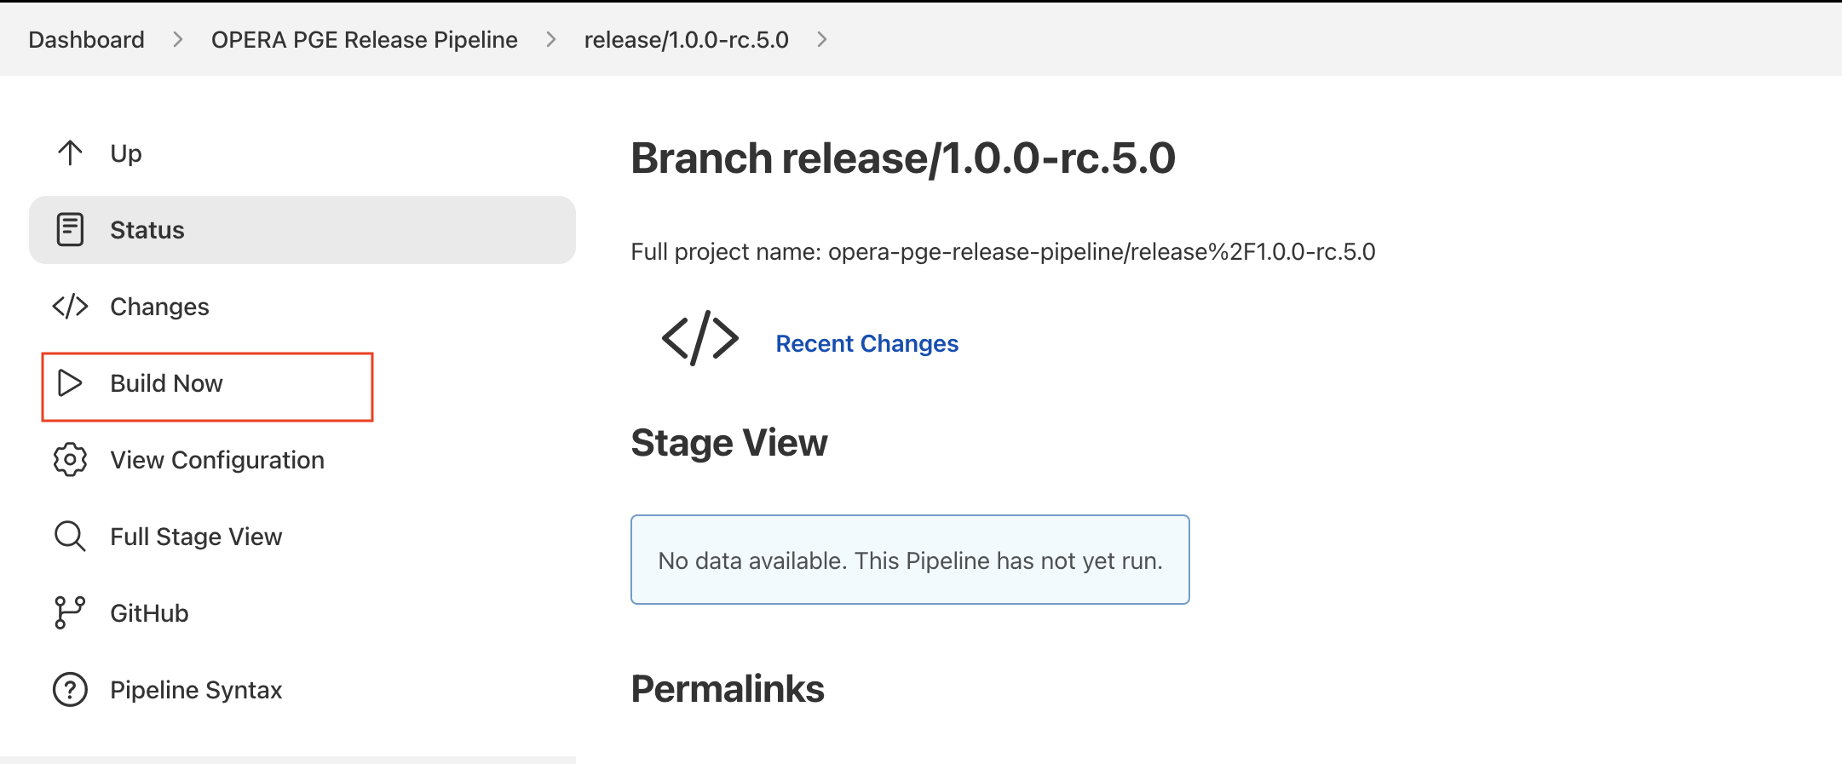Start a build with Build Now
The image size is (1842, 764).
pyautogui.click(x=166, y=383)
